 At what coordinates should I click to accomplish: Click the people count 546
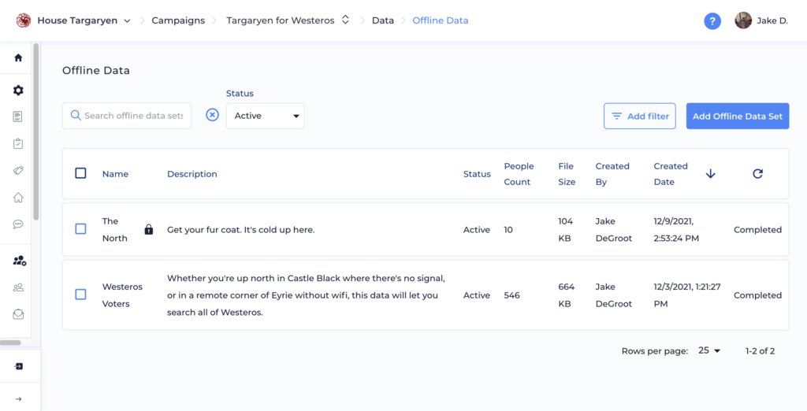point(511,295)
